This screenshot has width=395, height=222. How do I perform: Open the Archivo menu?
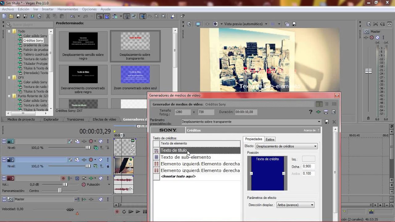[8, 9]
